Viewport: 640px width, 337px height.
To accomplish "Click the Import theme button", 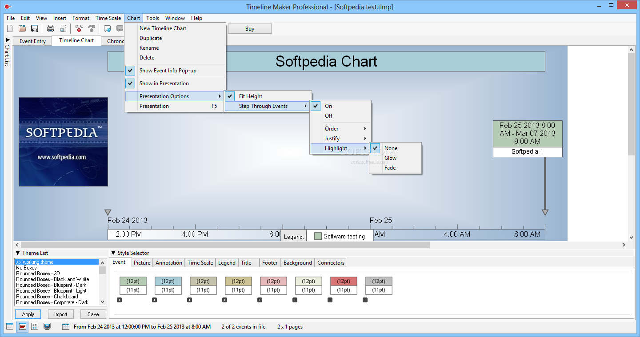I will click(x=61, y=314).
